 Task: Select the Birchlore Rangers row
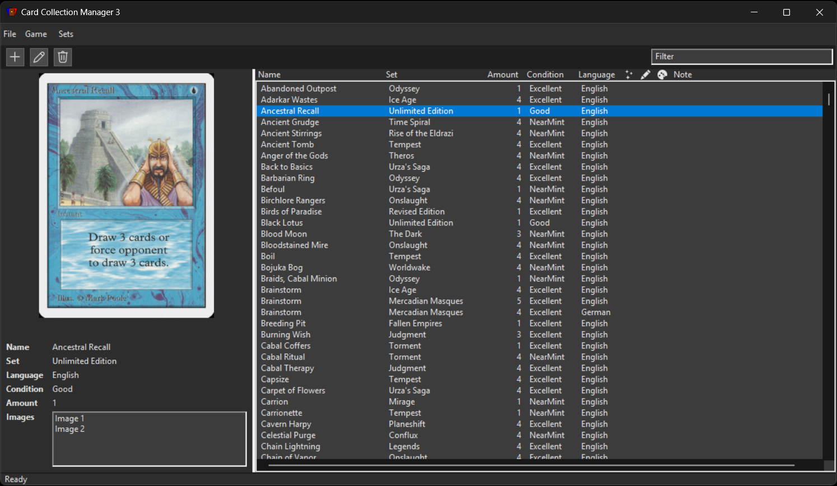[x=540, y=200]
